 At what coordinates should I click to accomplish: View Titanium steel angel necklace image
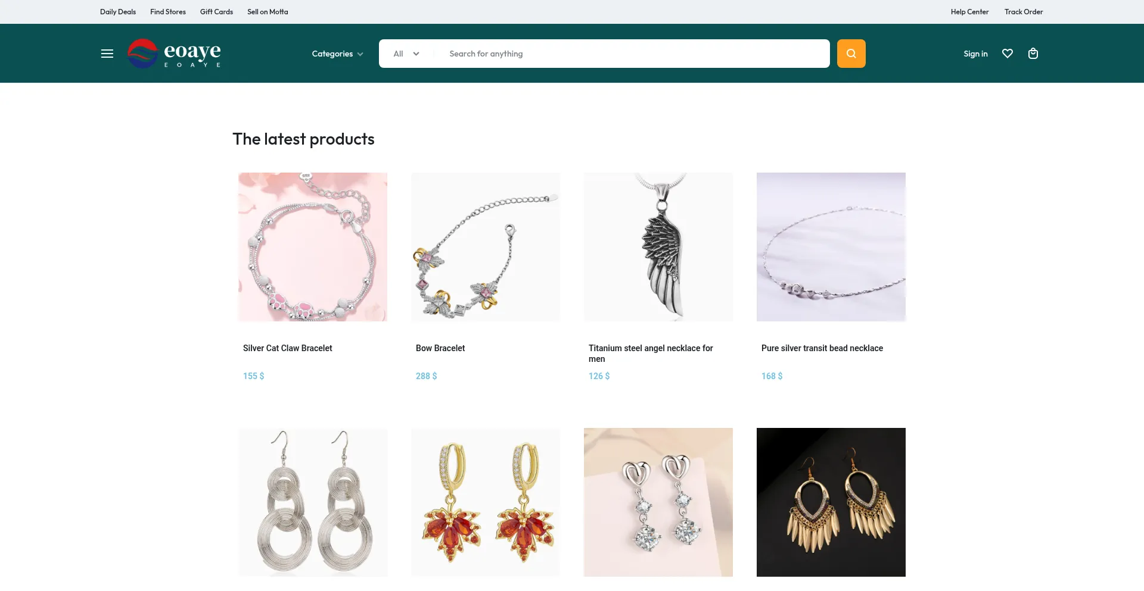pos(658,247)
